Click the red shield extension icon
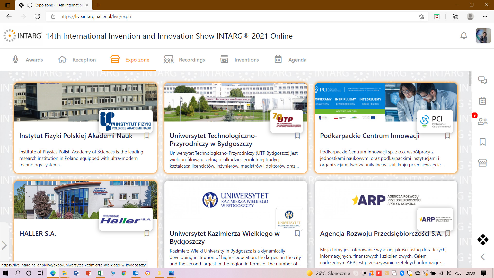This screenshot has height=278, width=494. 437,16
